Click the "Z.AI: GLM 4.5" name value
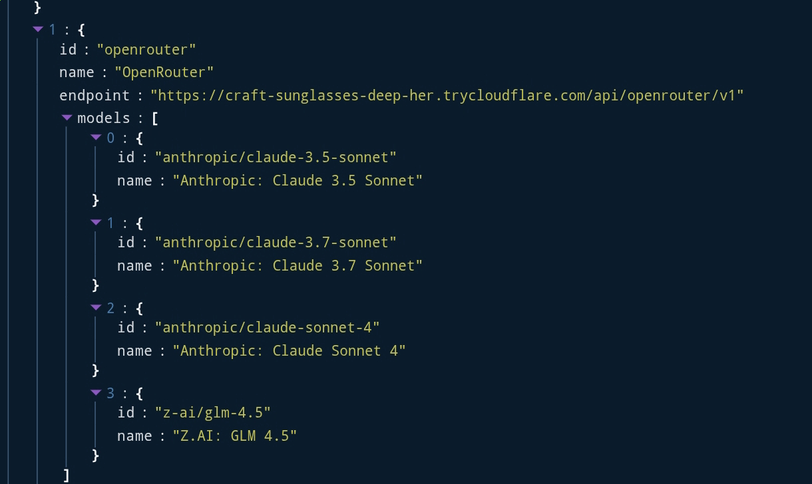This screenshot has height=484, width=812. pos(234,435)
